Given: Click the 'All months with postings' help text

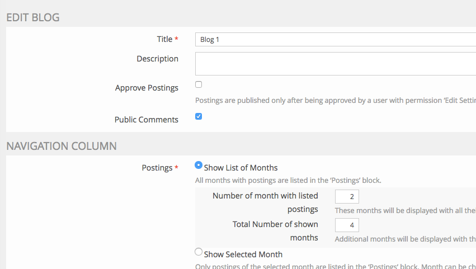Looking at the screenshot, I should [288, 180].
